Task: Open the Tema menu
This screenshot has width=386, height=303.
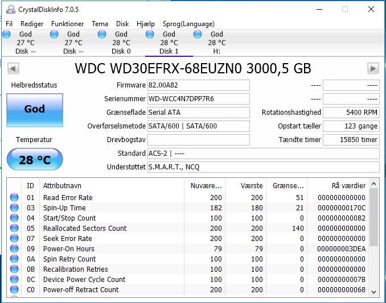Action: 100,24
